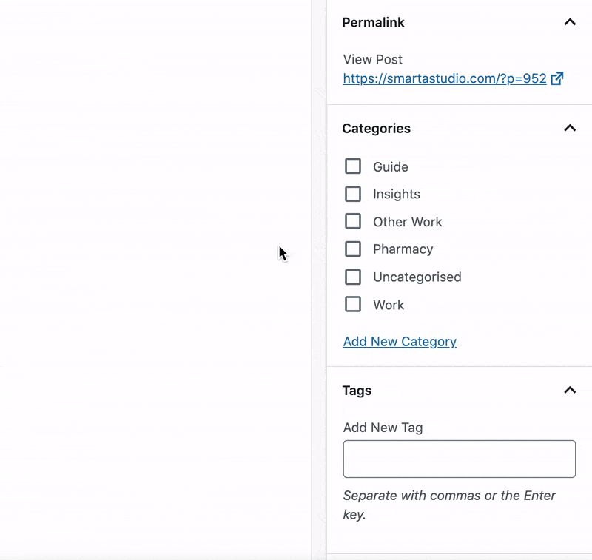Click the Categories section heading

coord(376,129)
